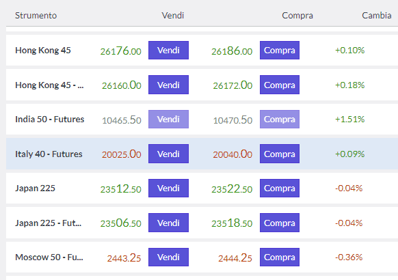Buy Italy 40 - Futures via Compra

pyautogui.click(x=280, y=154)
